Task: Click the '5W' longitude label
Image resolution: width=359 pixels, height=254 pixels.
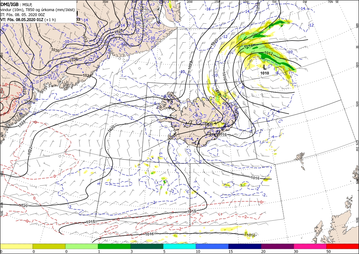Action: point(274,2)
